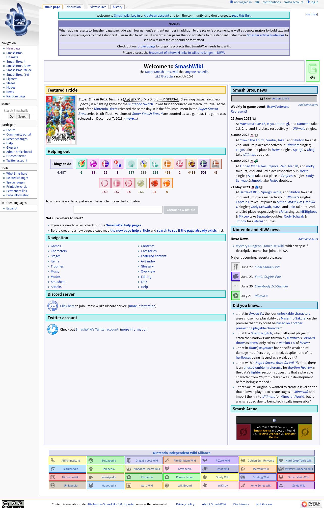Screen dimensions: 324x509
Task: Click the Twitter bird icon
Action: click(x=53, y=329)
